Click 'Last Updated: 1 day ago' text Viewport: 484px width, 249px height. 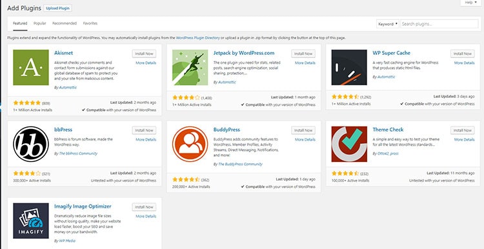pos(296,179)
